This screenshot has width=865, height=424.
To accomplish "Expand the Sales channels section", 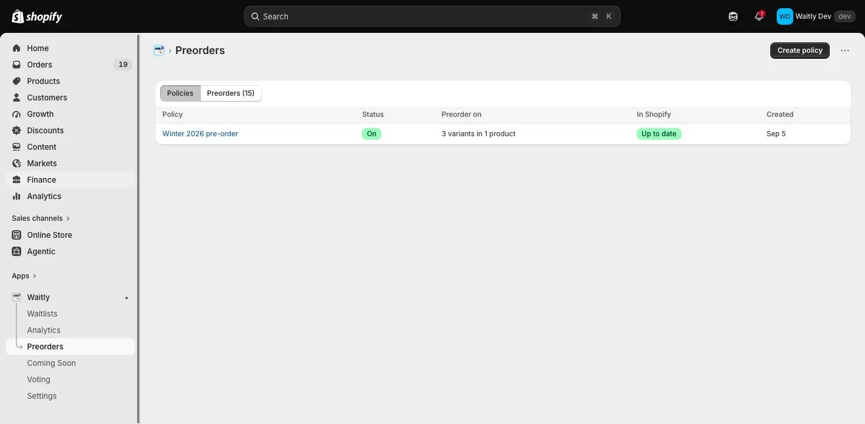I will click(41, 218).
